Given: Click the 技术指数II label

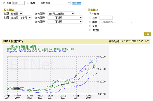Looking at the screenshot, I should point(40,17).
